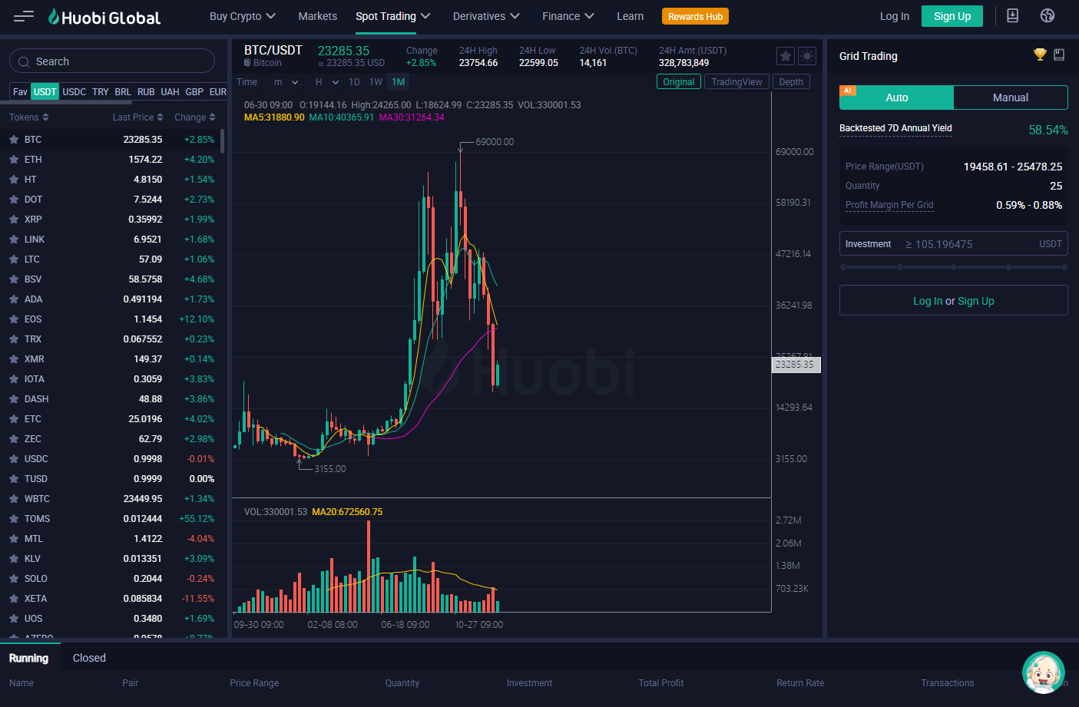
Task: Click the star next to USDC
Action: coord(14,459)
